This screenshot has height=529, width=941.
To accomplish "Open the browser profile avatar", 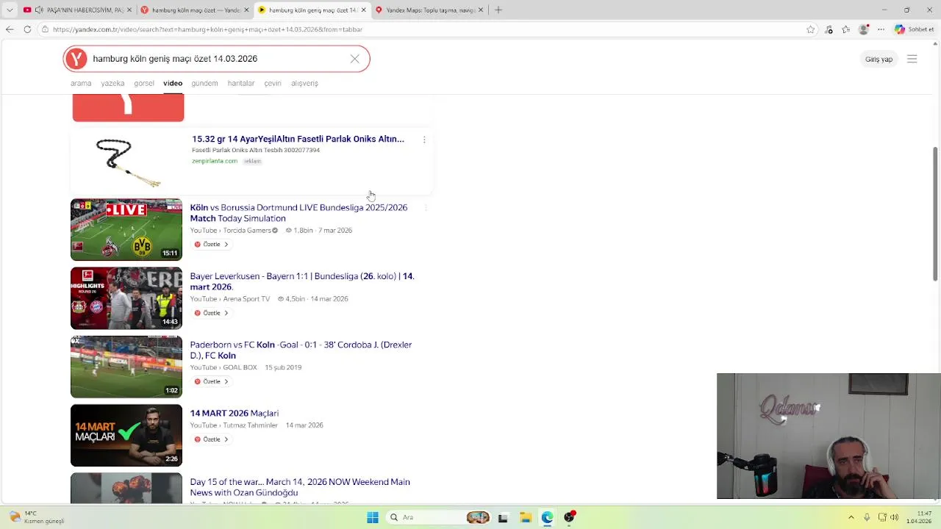I will tap(864, 29).
